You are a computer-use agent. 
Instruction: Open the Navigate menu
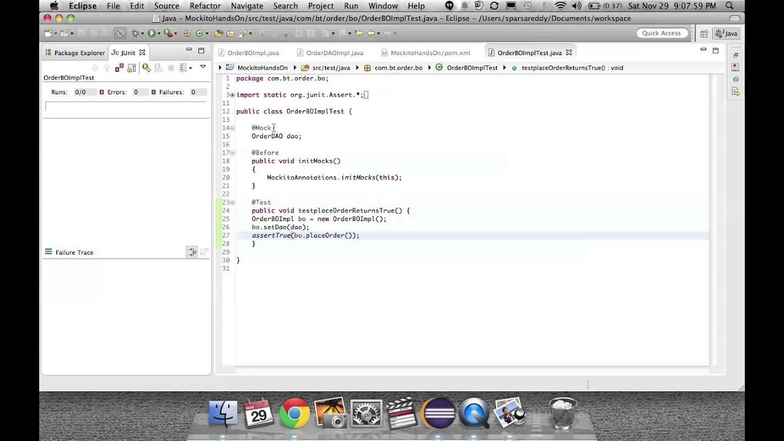247,6
